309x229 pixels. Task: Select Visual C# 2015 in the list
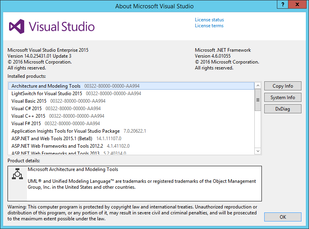131,109
